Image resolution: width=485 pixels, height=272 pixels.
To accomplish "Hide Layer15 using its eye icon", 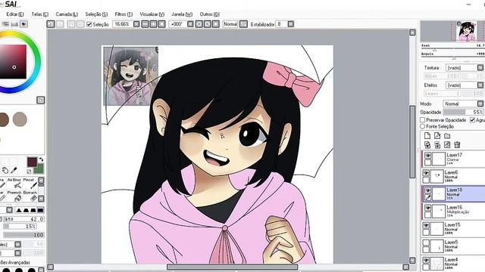I will pyautogui.click(x=426, y=225).
